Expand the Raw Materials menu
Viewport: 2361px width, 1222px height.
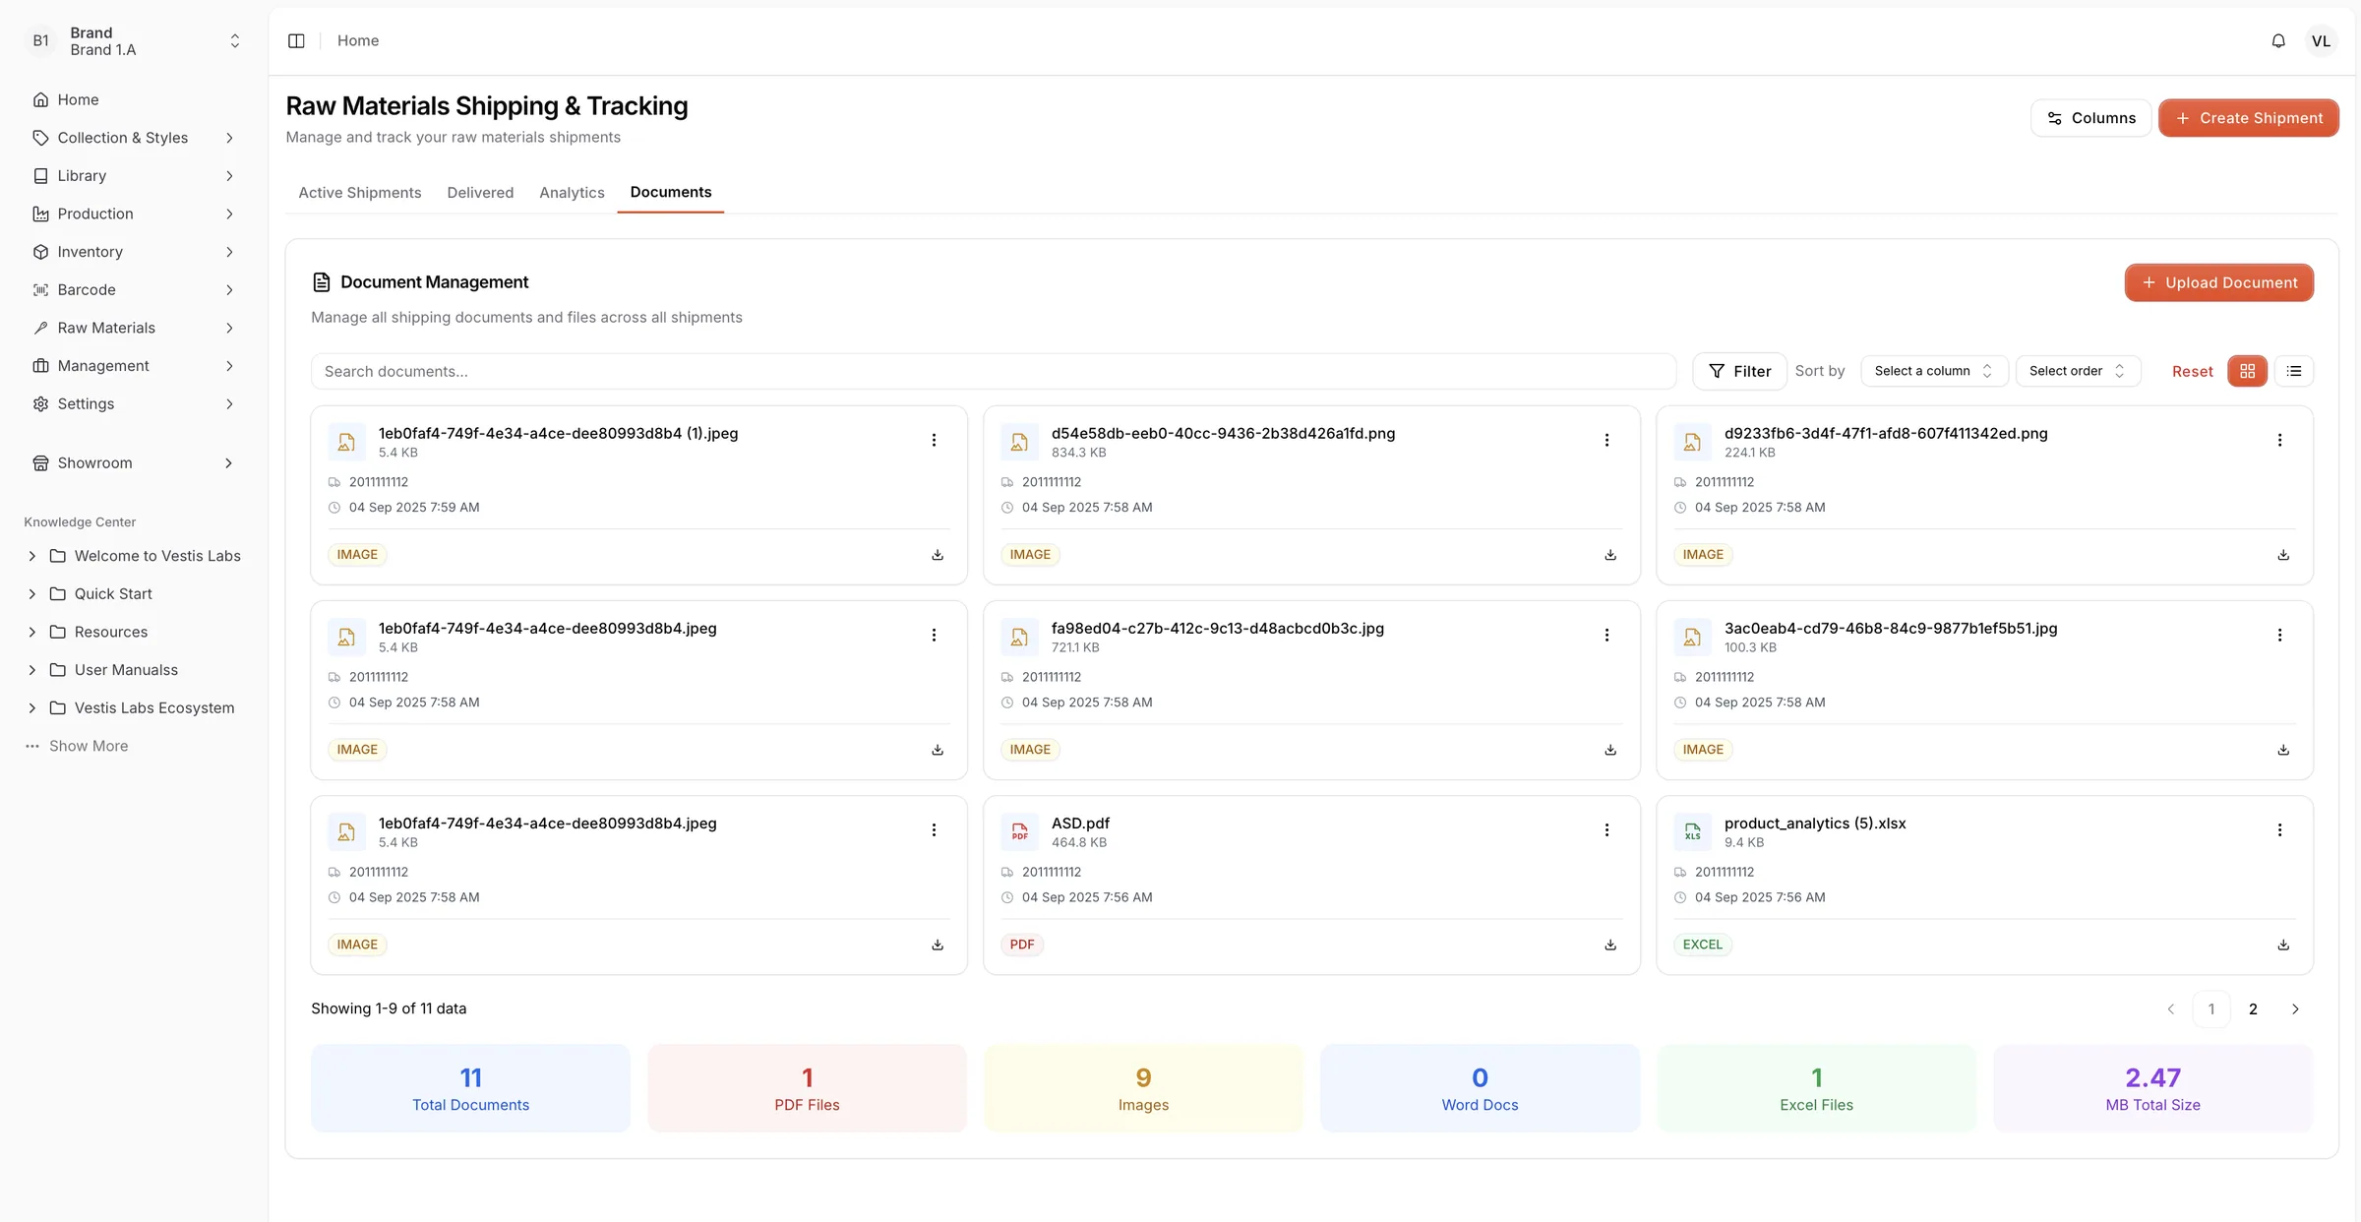point(135,328)
